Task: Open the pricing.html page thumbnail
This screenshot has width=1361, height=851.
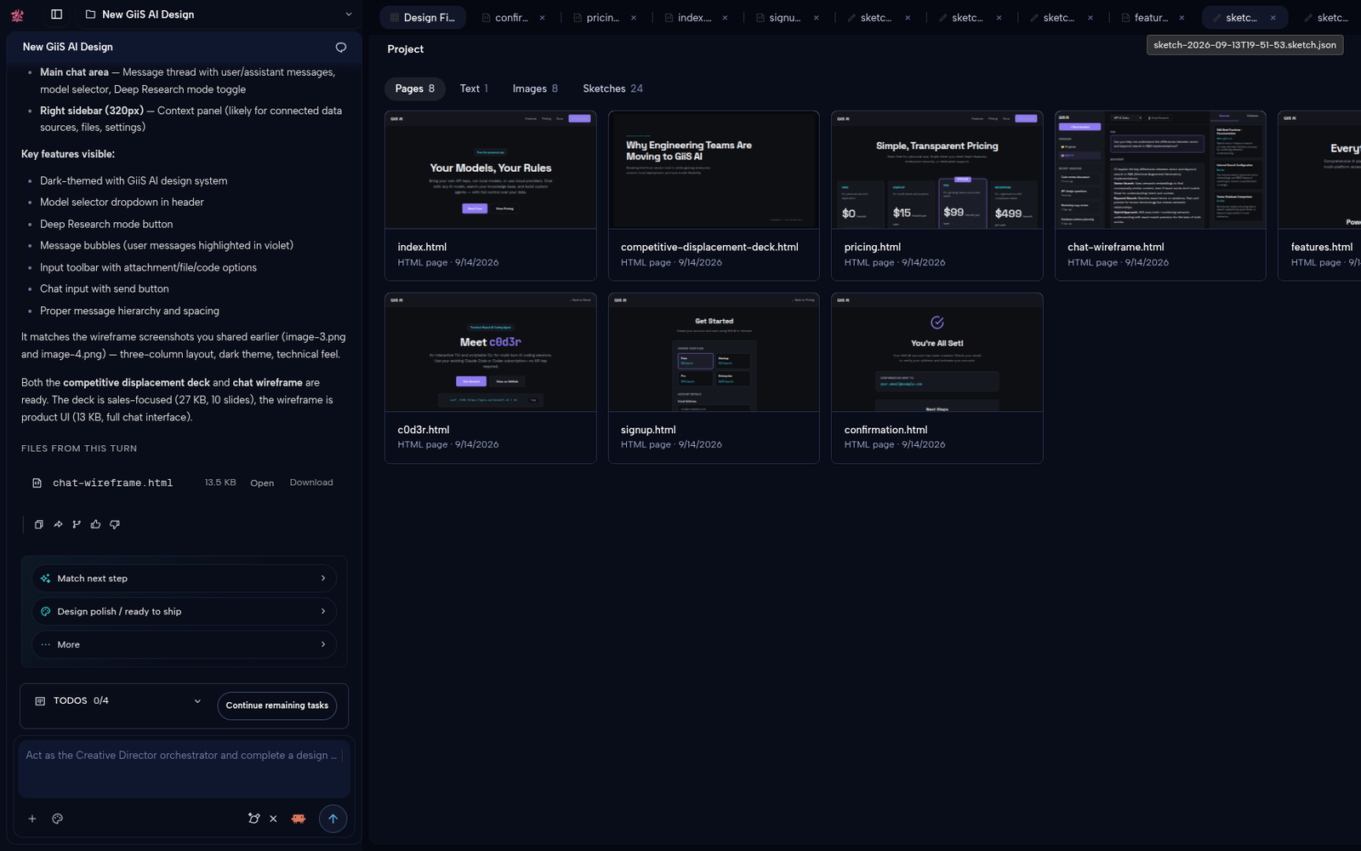Action: tap(937, 170)
